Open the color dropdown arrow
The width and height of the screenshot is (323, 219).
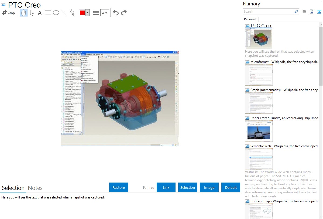click(x=88, y=13)
